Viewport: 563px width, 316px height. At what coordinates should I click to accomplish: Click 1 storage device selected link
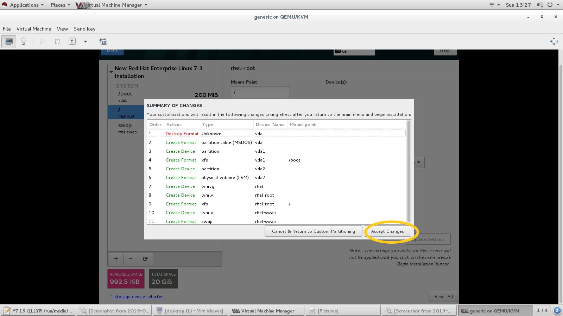(137, 297)
